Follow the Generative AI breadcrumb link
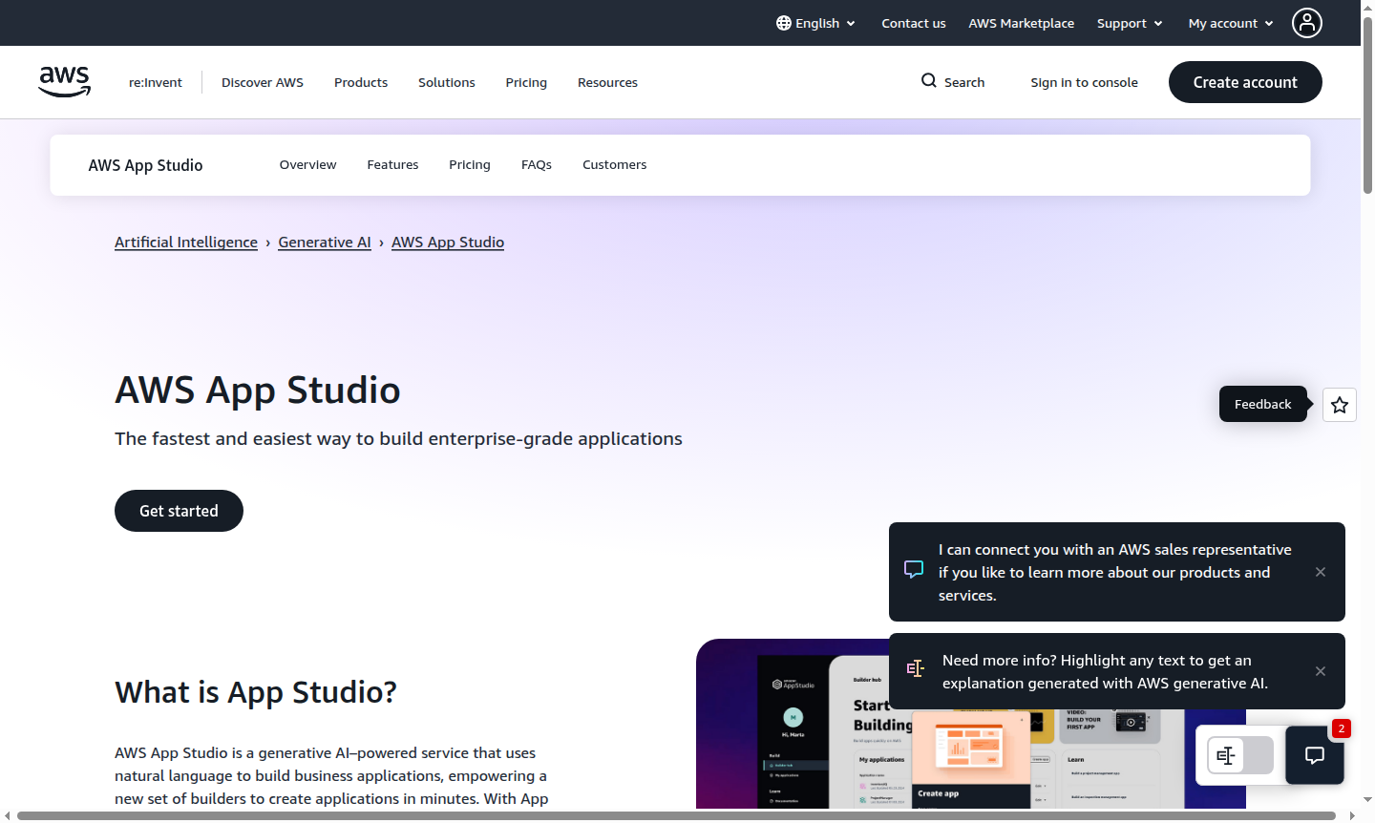Screen dimensions: 1375x823 (x=325, y=242)
